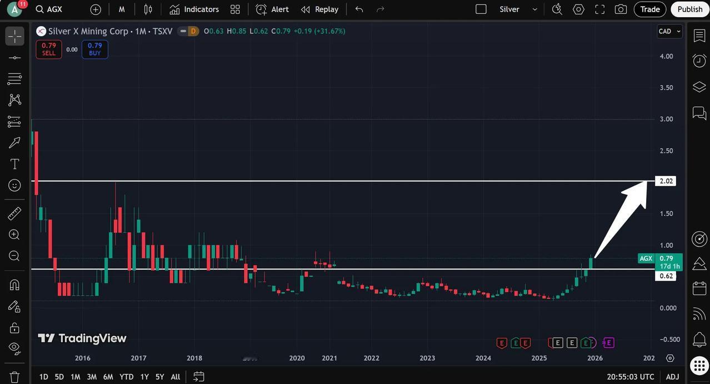Toggle hide all drawings eye icon

pos(14,348)
